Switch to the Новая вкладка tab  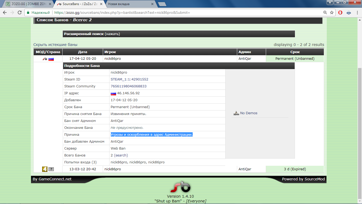(130, 4)
